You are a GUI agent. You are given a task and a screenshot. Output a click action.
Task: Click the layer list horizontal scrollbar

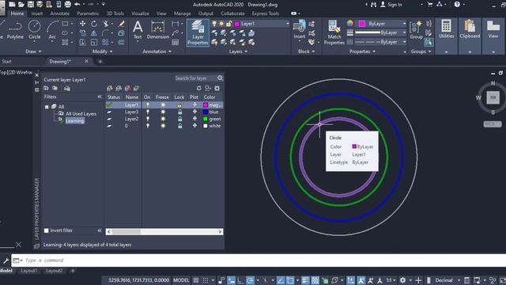(x=164, y=232)
